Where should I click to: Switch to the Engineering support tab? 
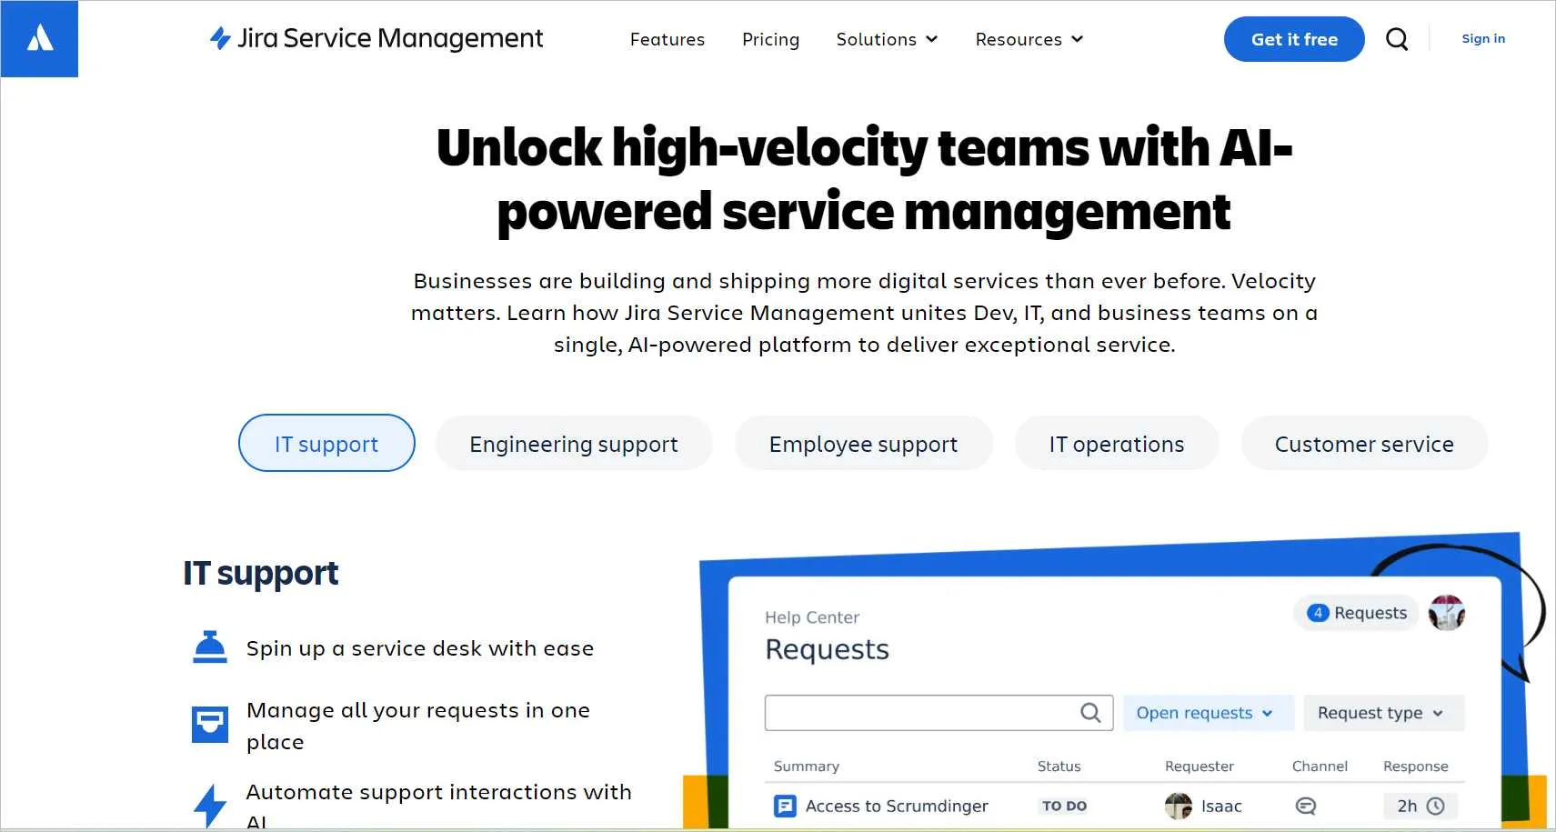point(574,444)
